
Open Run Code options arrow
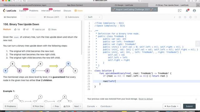(x=178, y=106)
